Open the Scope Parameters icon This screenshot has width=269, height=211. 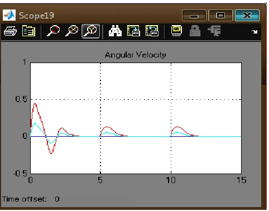click(x=28, y=31)
